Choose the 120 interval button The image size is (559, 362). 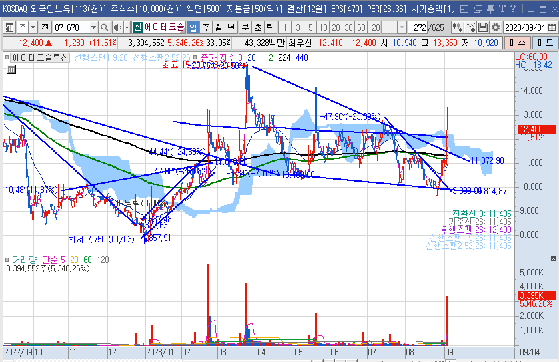point(374,27)
